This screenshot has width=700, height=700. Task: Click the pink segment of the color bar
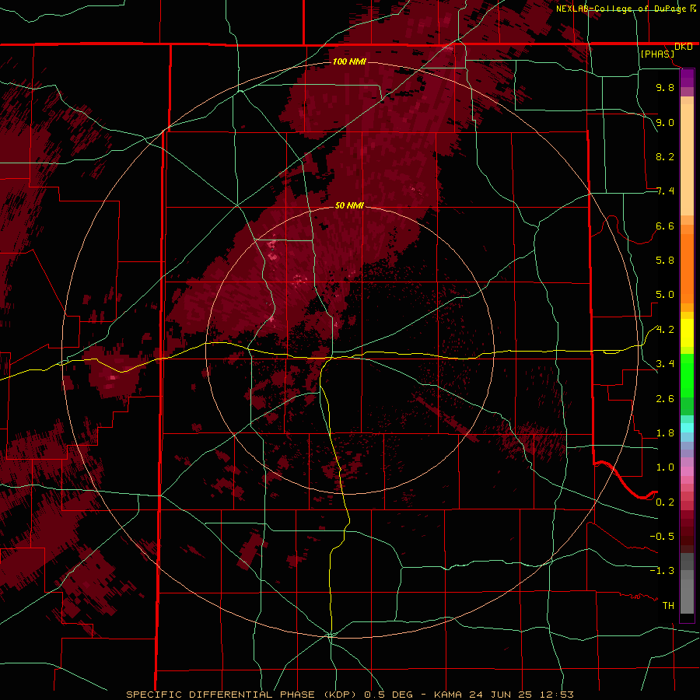point(687,471)
